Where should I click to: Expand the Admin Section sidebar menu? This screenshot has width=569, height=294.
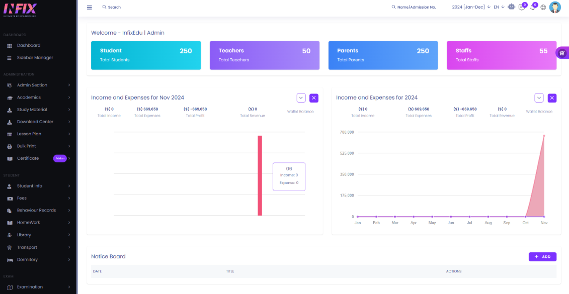(x=38, y=85)
